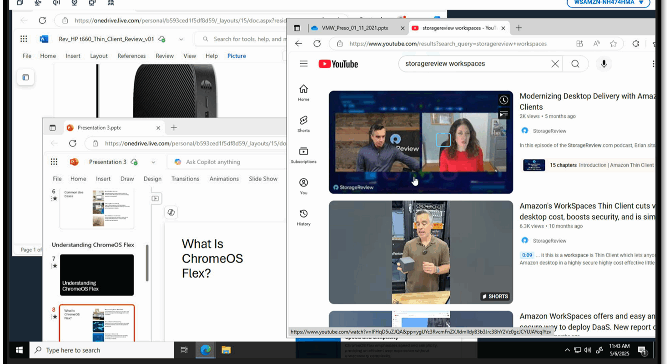Run the YouTube search with magnifier button
Viewport: 670px width, 364px height.
[575, 64]
